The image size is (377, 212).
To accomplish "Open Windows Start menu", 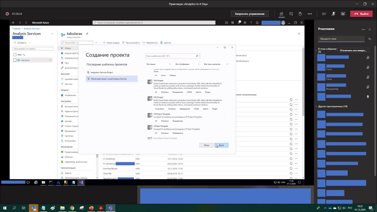I will [5, 208].
